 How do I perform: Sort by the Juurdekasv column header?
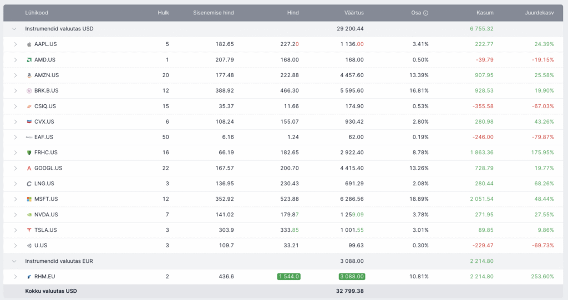click(x=539, y=13)
